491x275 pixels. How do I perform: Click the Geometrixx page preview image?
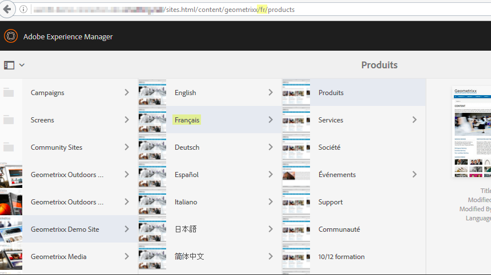[x=472, y=132]
